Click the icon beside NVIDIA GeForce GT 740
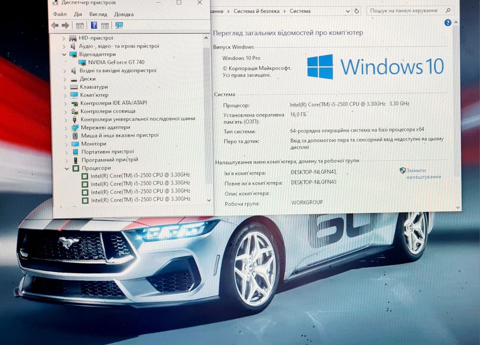 pyautogui.click(x=82, y=63)
